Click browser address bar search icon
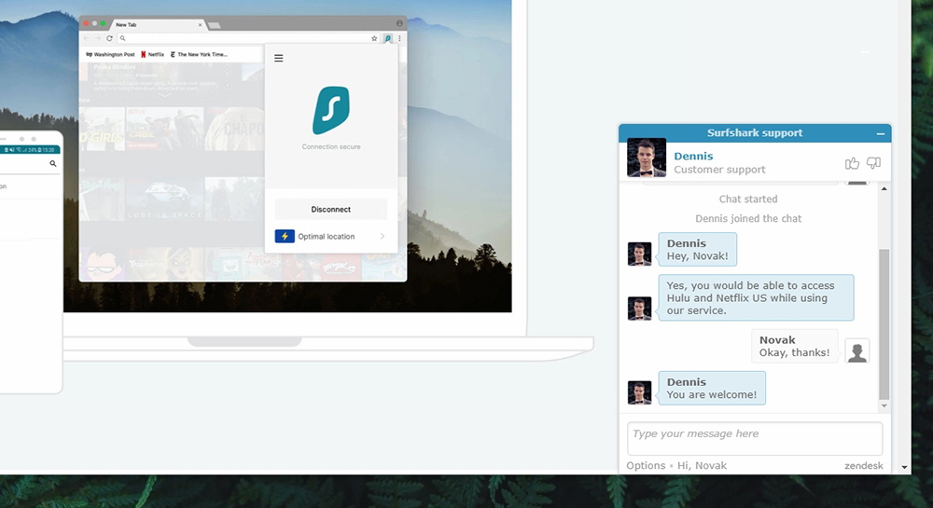 [122, 38]
